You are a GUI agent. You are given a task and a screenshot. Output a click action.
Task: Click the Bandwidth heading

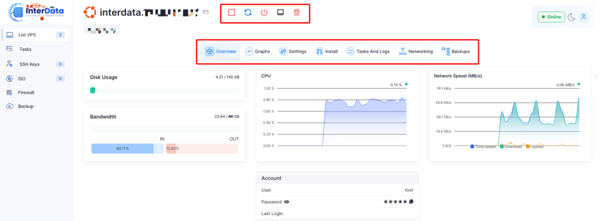coord(103,117)
